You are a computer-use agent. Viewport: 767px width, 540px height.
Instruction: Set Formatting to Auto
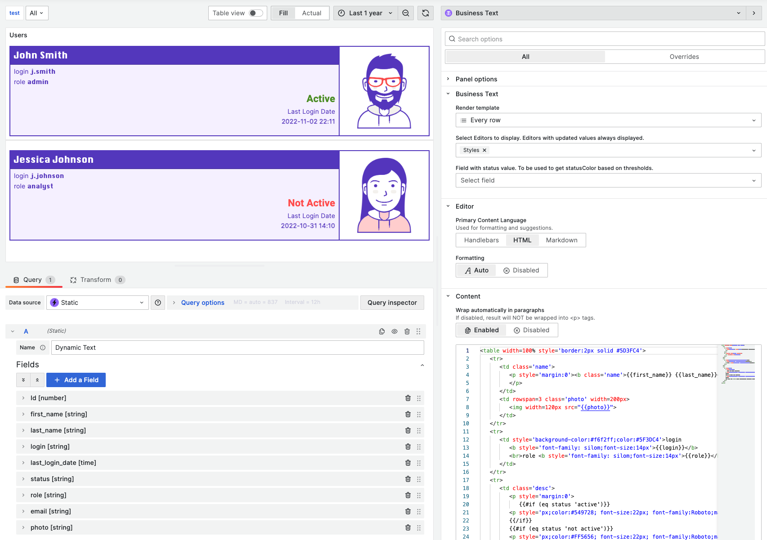coord(477,270)
